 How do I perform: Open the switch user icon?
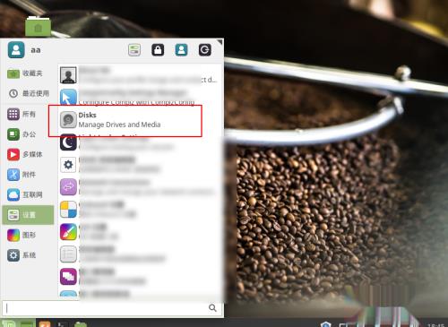[x=181, y=50]
